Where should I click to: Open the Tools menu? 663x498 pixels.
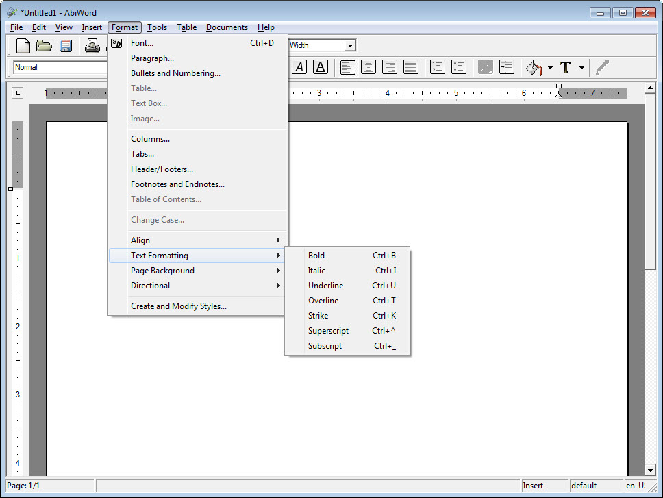(x=157, y=27)
